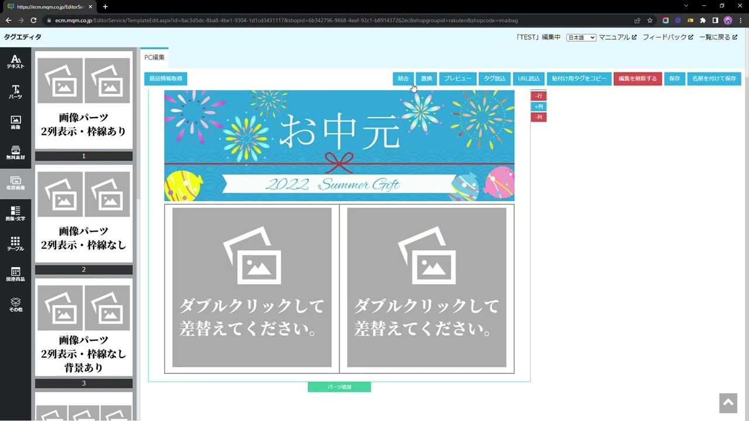Viewport: 749px width, 421px height.
Task: Go back in browser history
Action: [x=8, y=20]
